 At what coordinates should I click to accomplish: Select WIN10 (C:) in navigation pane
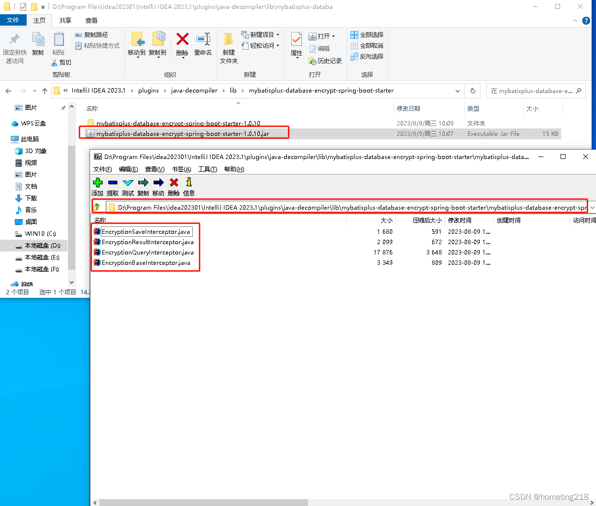pos(40,234)
